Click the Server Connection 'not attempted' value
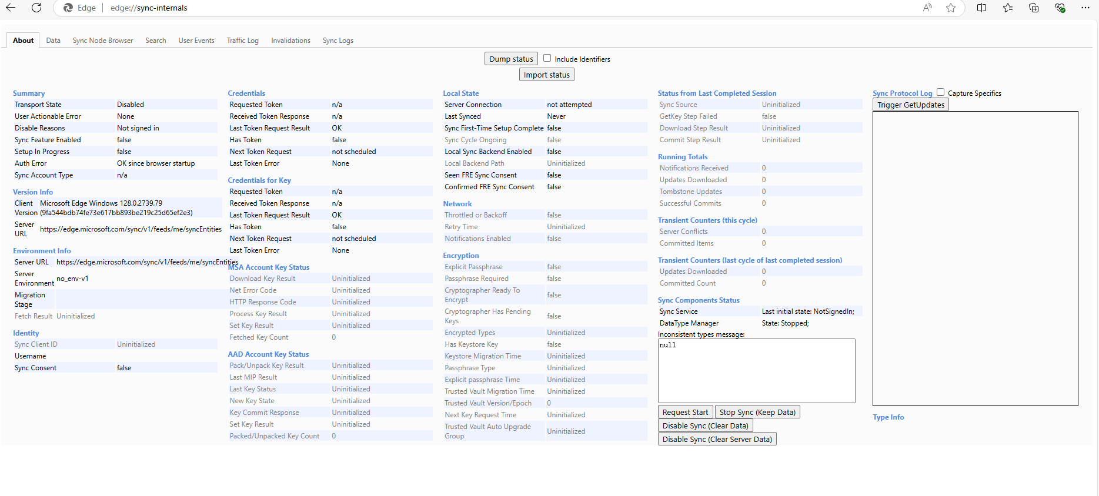 click(569, 105)
